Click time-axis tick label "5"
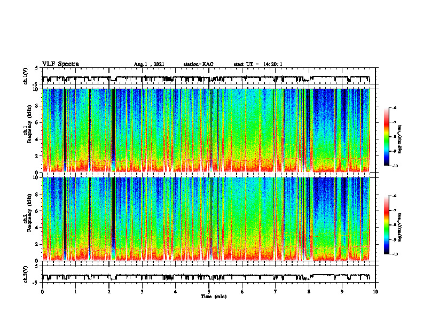 click(209, 292)
